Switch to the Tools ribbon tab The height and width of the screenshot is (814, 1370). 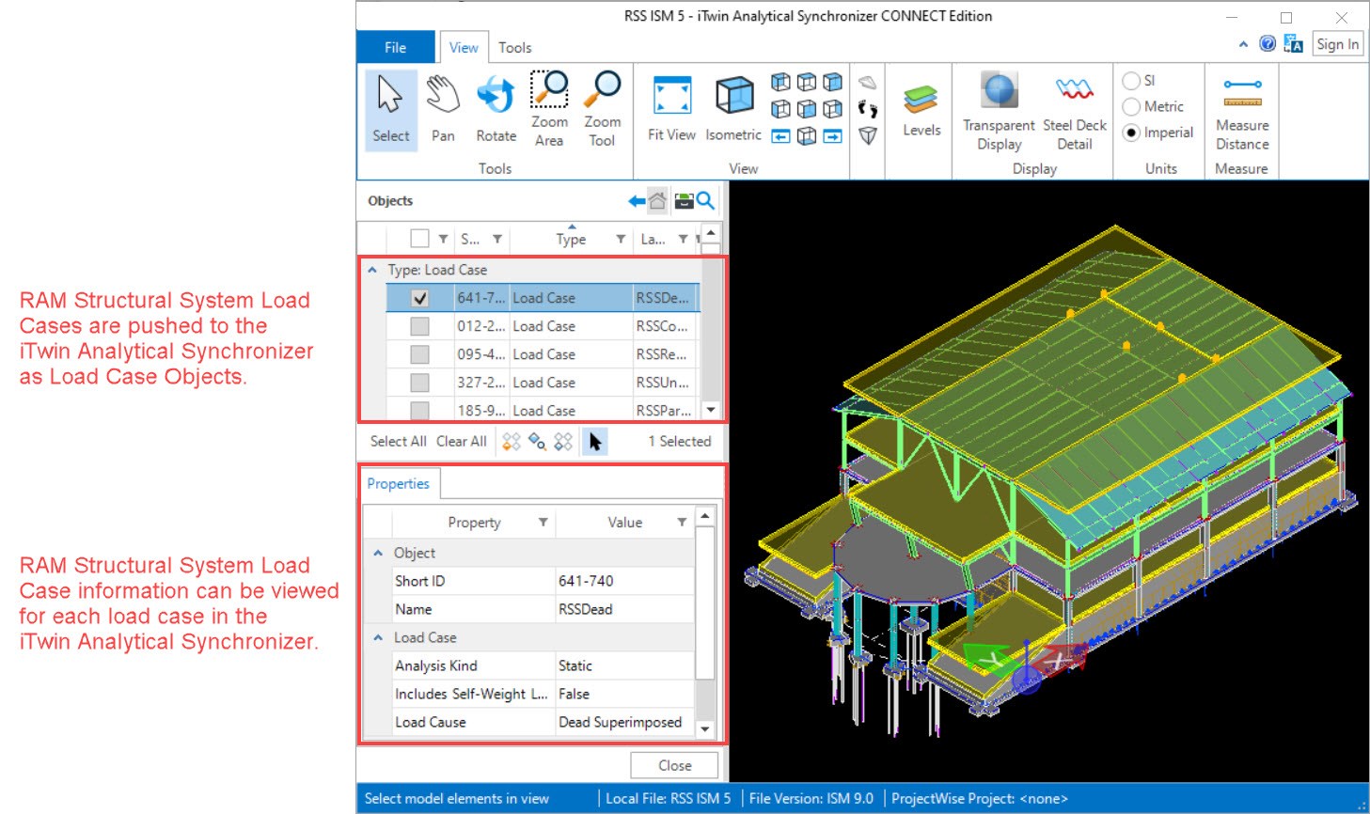pos(514,47)
